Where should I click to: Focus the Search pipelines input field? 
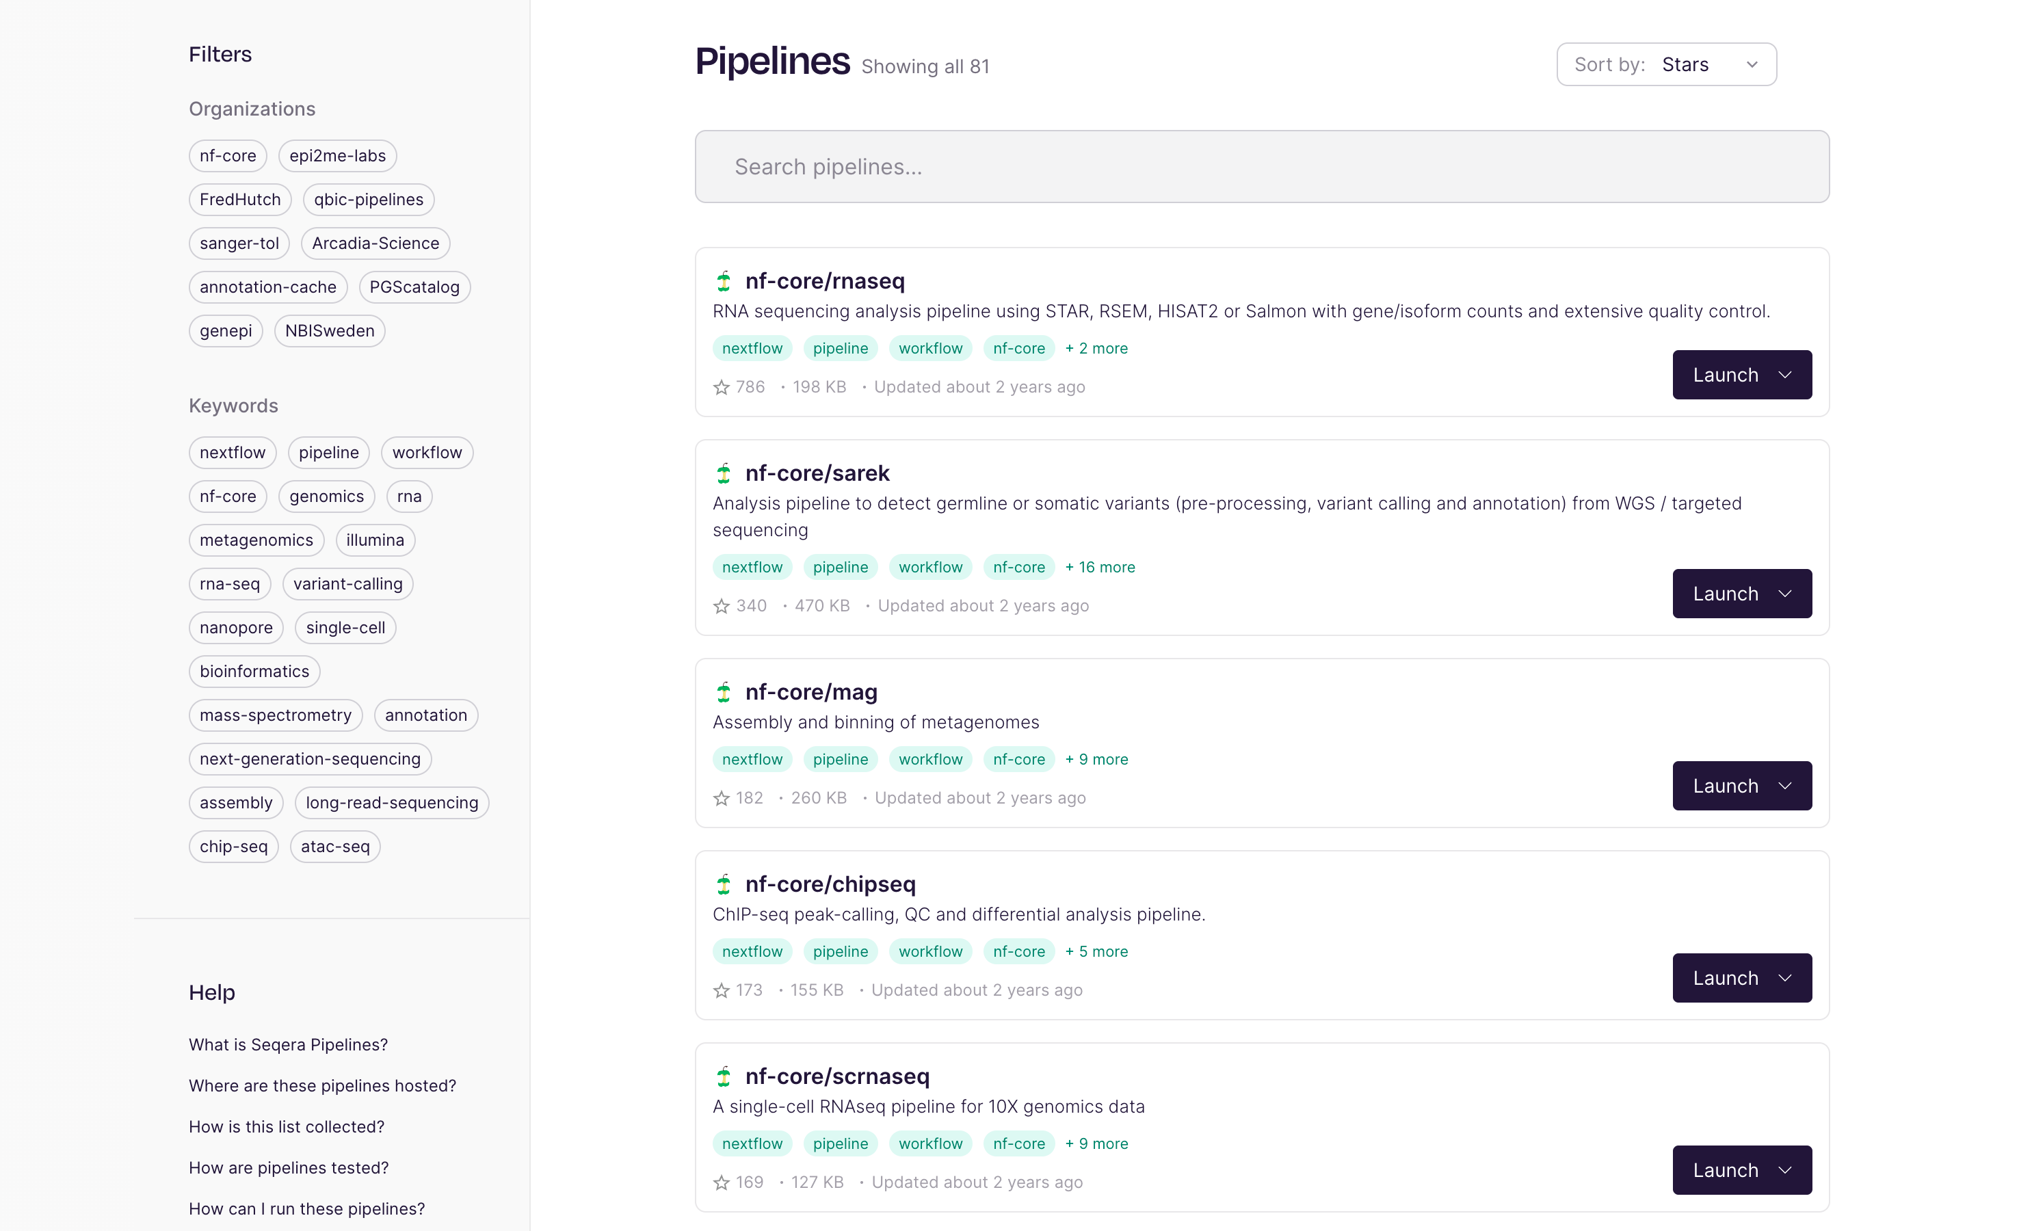(1262, 166)
